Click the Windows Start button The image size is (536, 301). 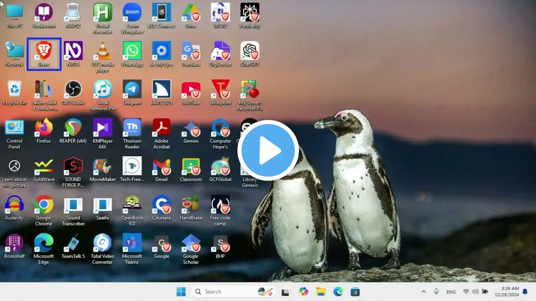coord(181,292)
